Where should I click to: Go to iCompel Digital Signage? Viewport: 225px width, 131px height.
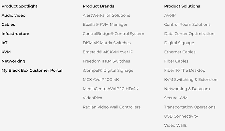click(108, 70)
